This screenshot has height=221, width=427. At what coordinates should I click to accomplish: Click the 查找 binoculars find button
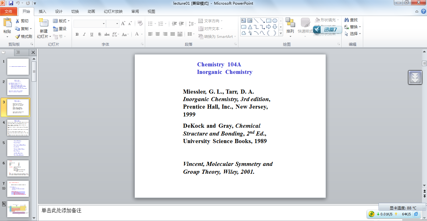(351, 20)
